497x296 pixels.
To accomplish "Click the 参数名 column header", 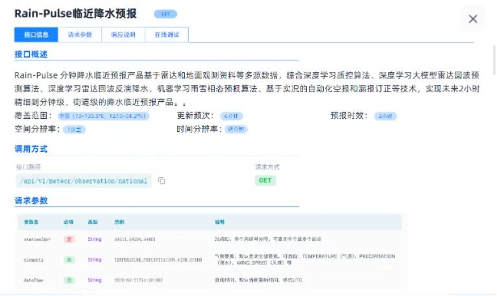I will 31,222.
